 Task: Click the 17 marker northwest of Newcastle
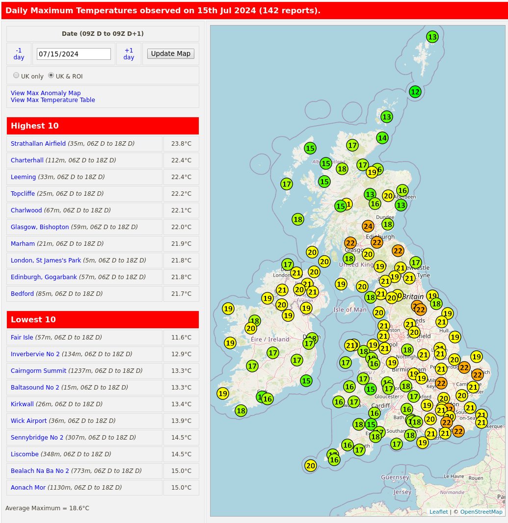(x=416, y=262)
